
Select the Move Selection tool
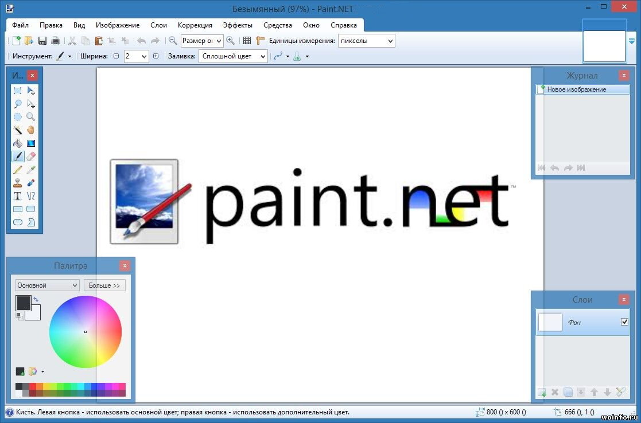[31, 104]
